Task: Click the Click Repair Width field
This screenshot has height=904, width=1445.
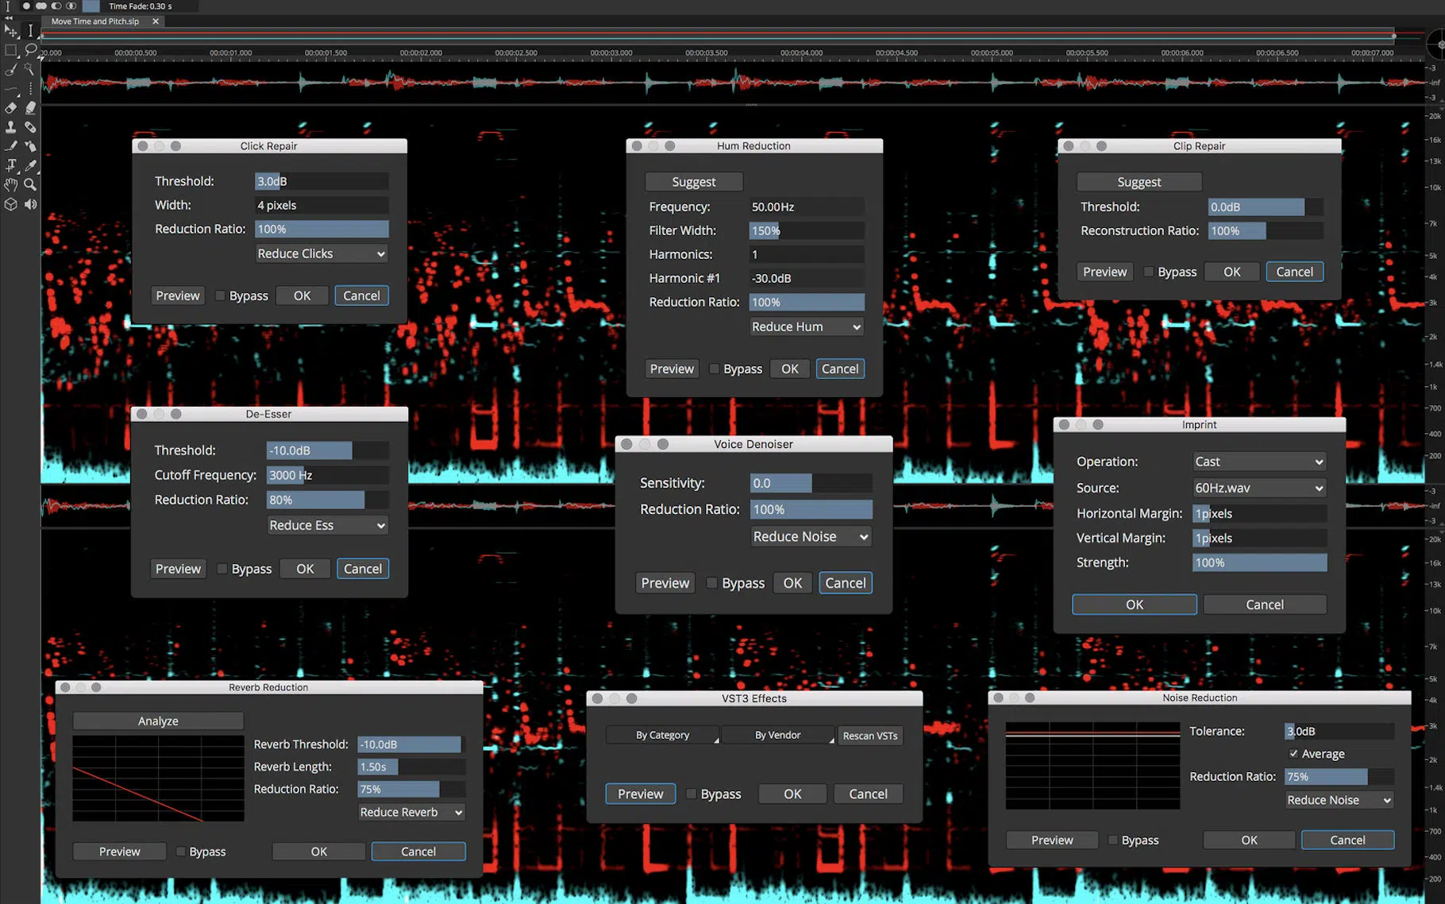Action: point(322,205)
